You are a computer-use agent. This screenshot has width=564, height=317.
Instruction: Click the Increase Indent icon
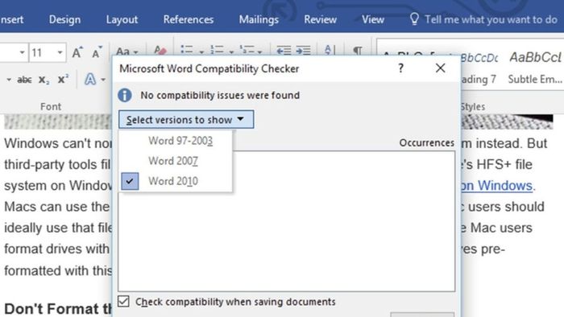[303, 50]
